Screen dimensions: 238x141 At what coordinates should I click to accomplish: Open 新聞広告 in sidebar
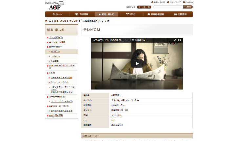coord(55,61)
